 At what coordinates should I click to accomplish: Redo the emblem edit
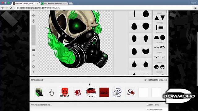click(33, 61)
